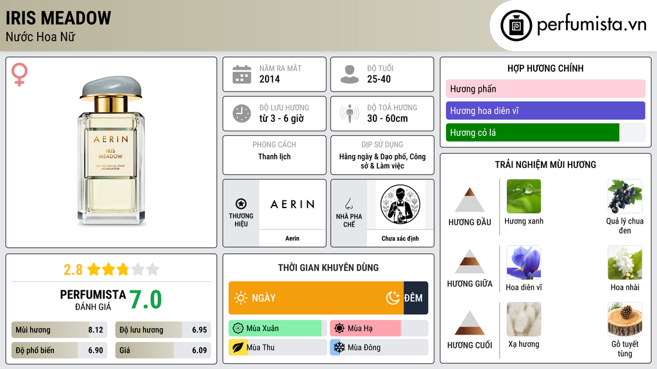This screenshot has width=657, height=369.
Task: Click the Độ lưu hương 6.95 score bar
Action: coord(163,330)
